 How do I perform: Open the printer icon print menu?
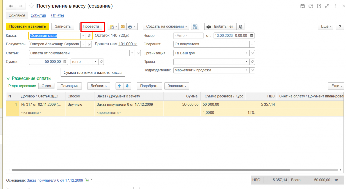tap(132, 27)
